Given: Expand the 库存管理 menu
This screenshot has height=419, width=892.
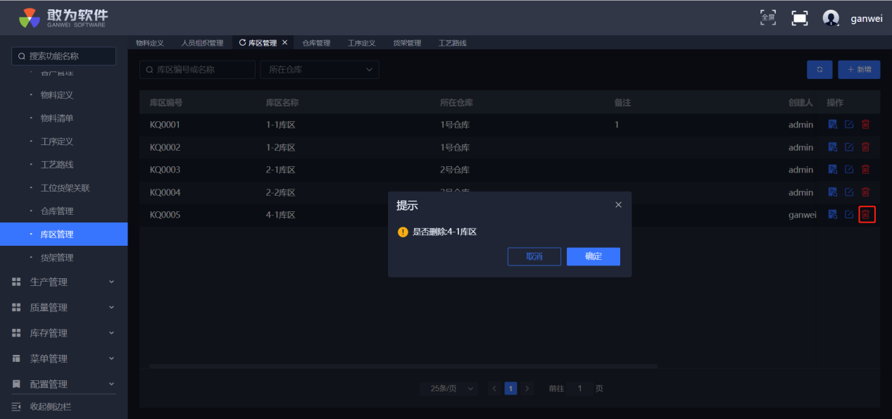Looking at the screenshot, I should [x=63, y=333].
